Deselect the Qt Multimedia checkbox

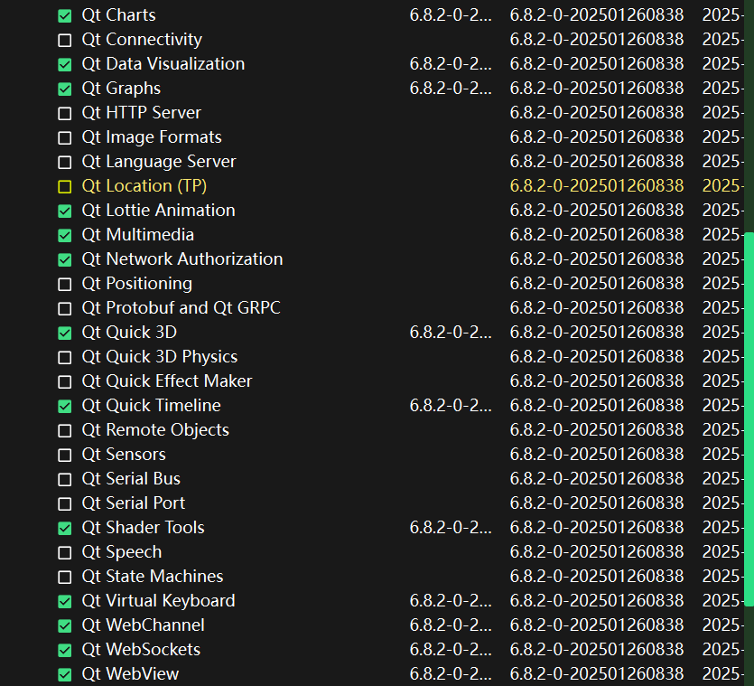[64, 235]
